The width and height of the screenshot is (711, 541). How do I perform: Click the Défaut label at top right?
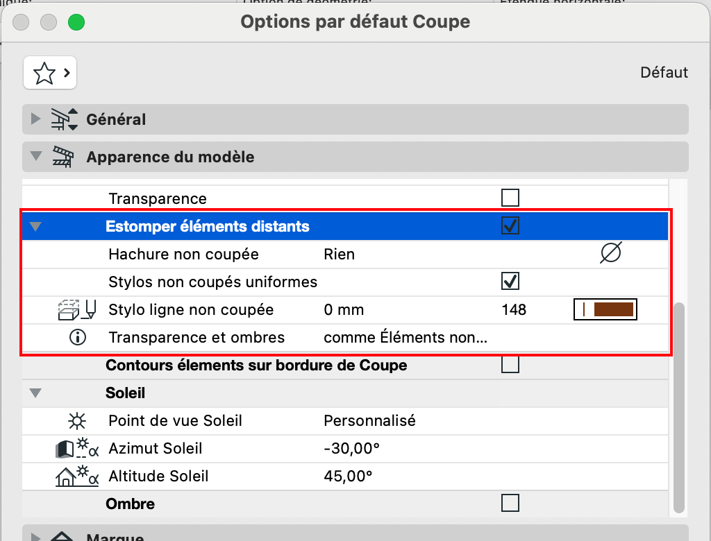pos(664,73)
